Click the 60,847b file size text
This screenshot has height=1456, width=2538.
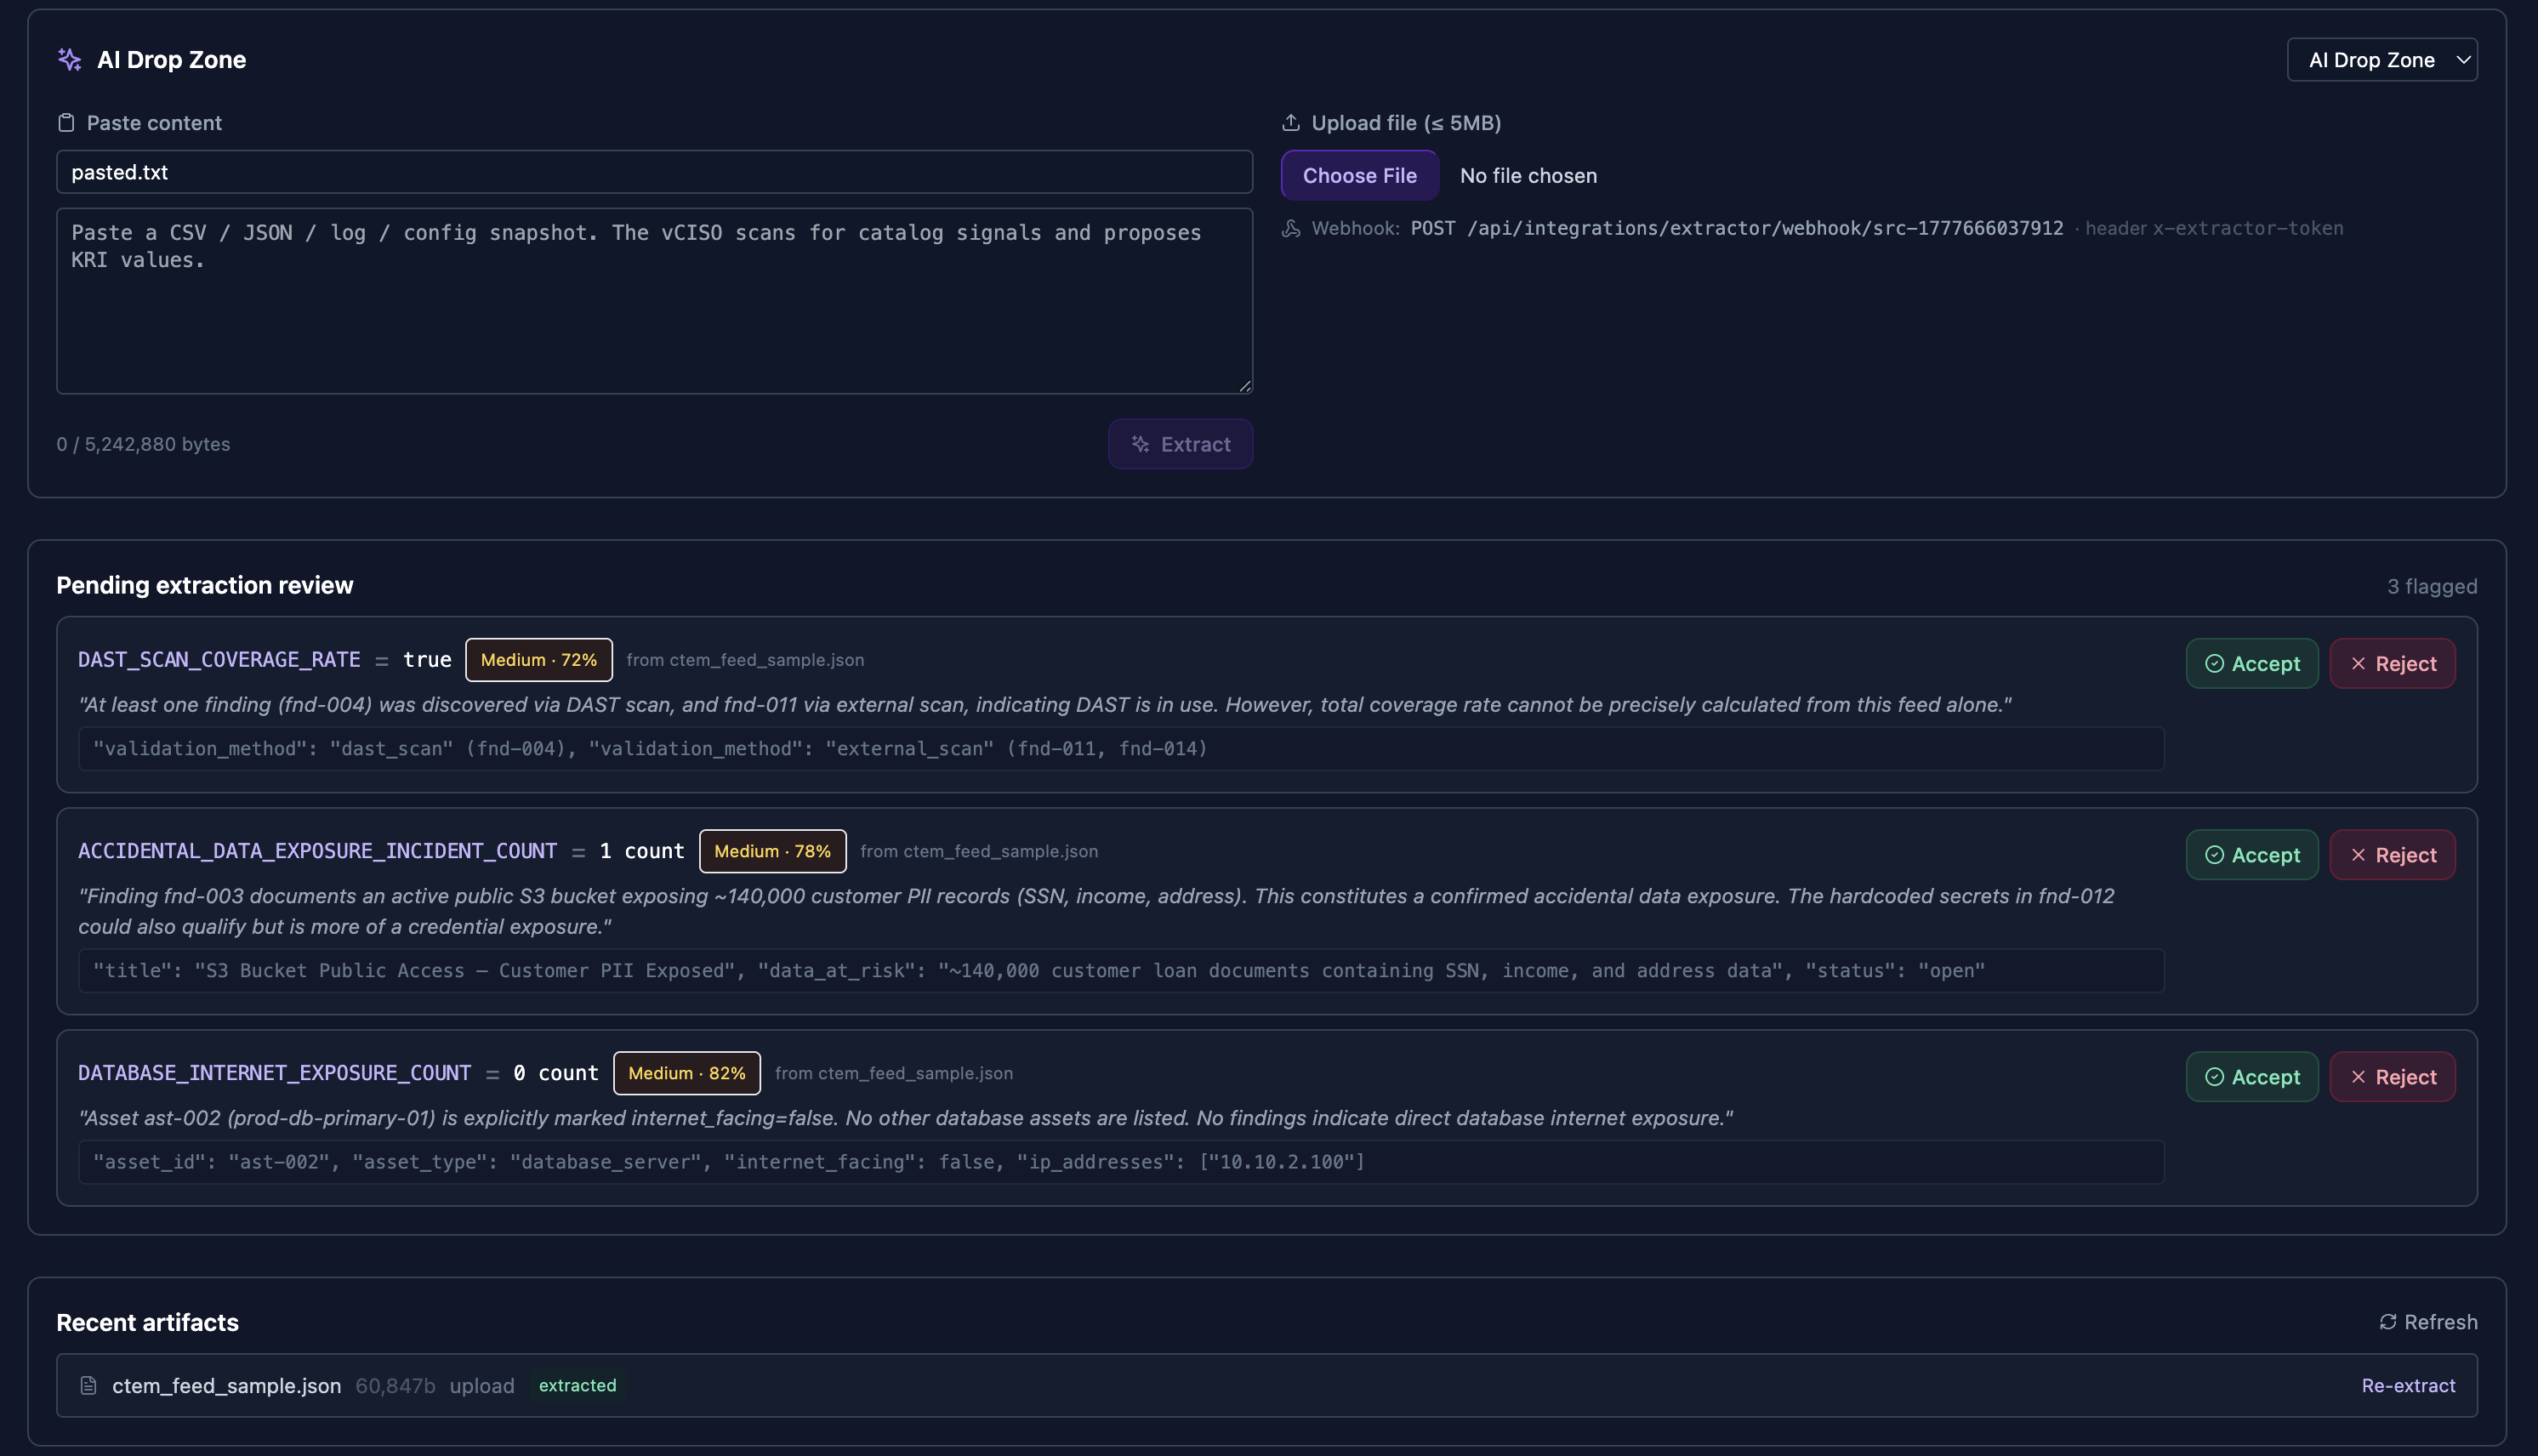pyautogui.click(x=395, y=1386)
